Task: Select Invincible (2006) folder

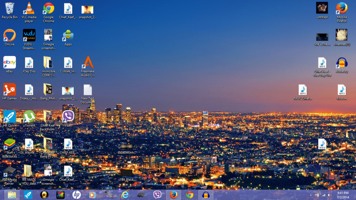Action: (x=48, y=66)
